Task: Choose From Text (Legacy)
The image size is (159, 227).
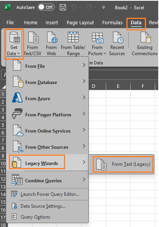Action: click(x=121, y=164)
